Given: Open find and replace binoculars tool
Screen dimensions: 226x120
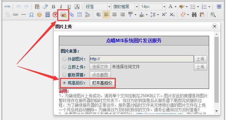Looking at the screenshot, I should [x=194, y=15].
